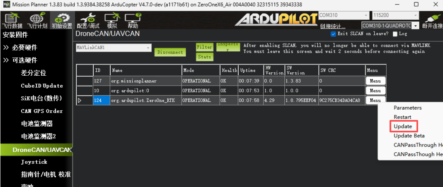Select the org.ardupilot:0 name cell
The width and height of the screenshot is (443, 187).
[x=146, y=91]
